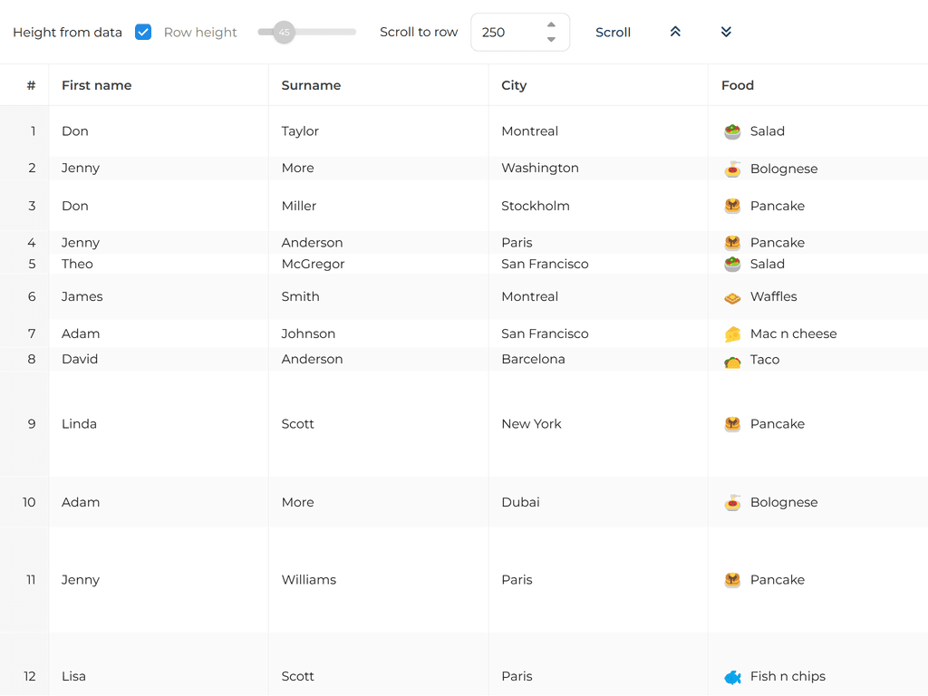Decrement the Scroll to row value
Viewport: 928px width, 696px height.
coord(551,40)
